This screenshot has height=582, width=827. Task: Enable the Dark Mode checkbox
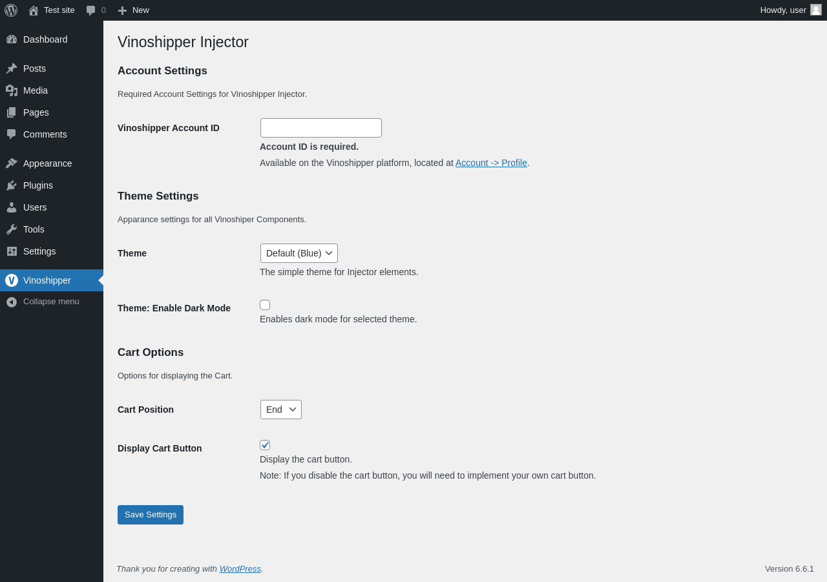[x=265, y=305]
